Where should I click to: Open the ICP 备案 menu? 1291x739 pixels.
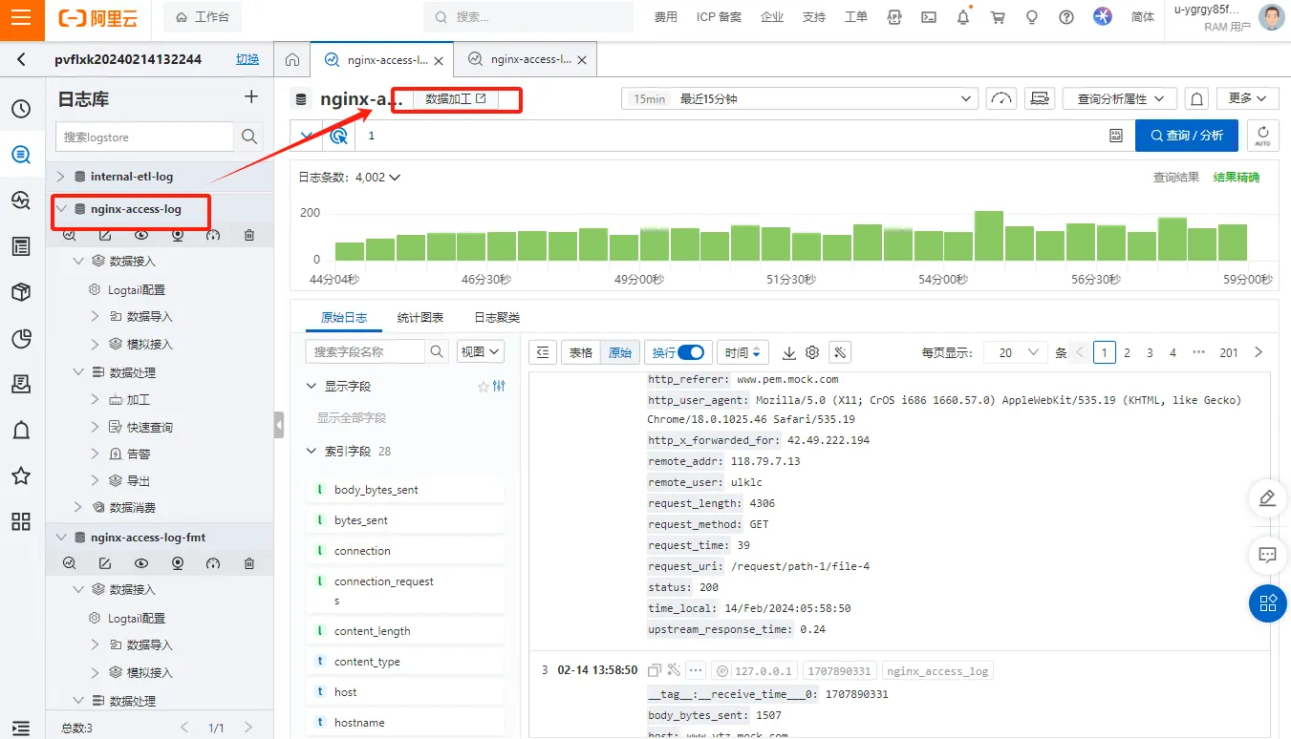coord(719,17)
